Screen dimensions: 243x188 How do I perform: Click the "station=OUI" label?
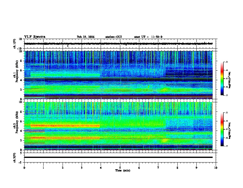114,37
